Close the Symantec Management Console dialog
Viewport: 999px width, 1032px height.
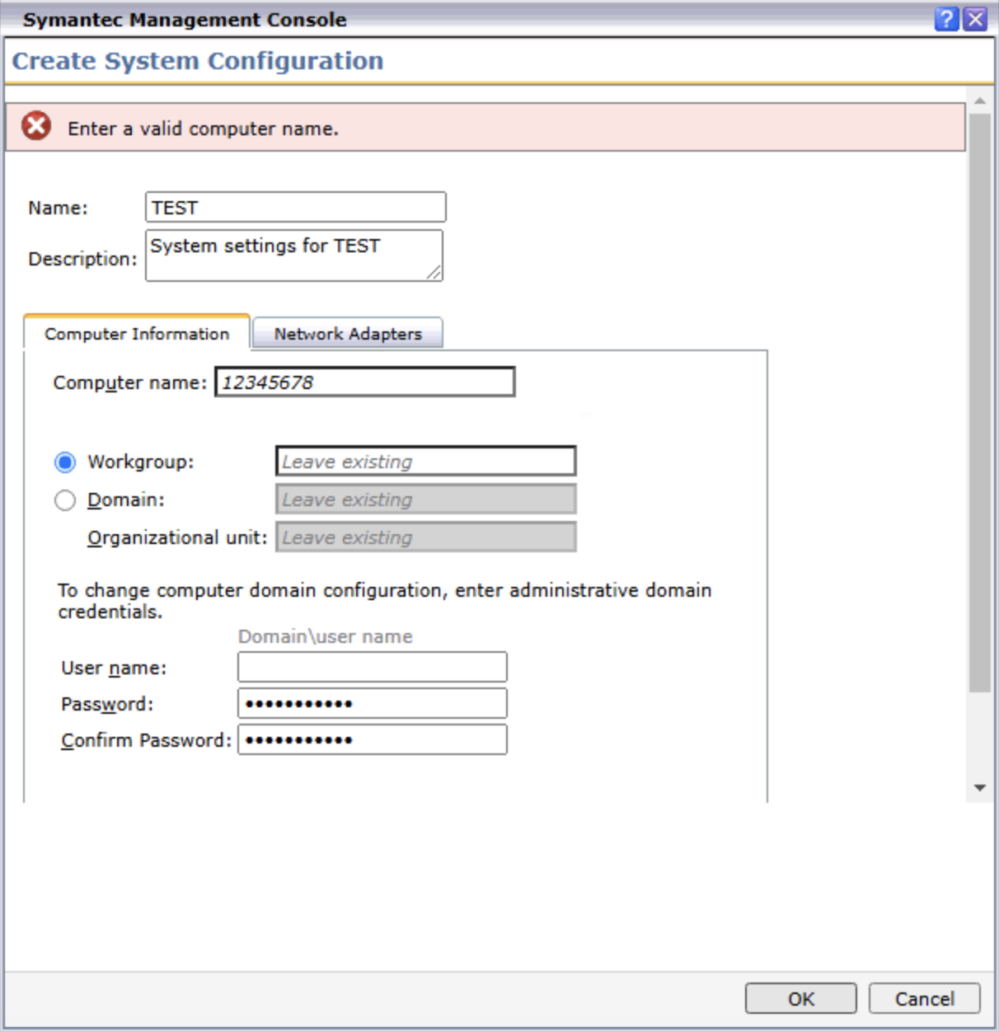tap(975, 19)
